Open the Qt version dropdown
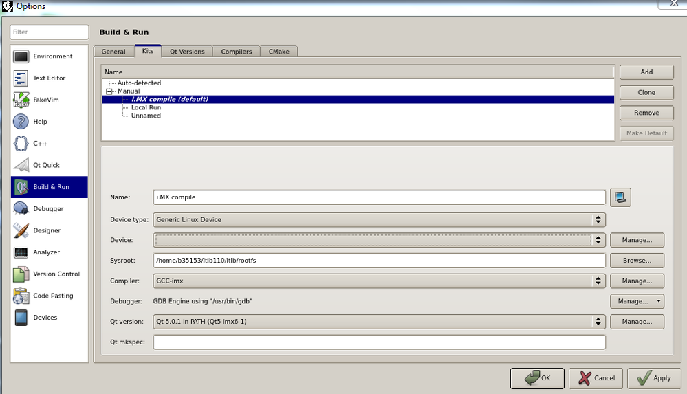 click(x=380, y=322)
